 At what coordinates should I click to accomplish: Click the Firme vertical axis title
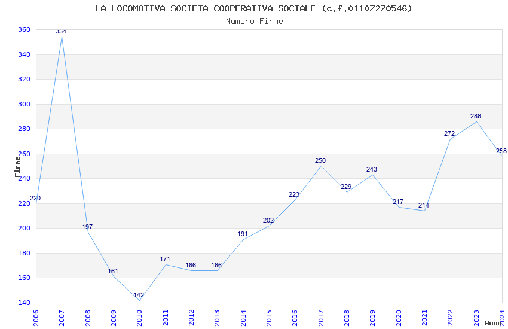[x=17, y=167]
